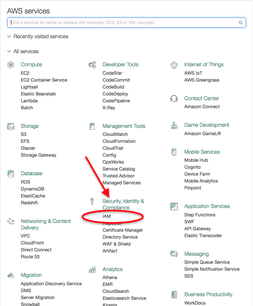Click the Messaging chat bubbles icon
The height and width of the screenshot is (306, 253).
(174, 254)
